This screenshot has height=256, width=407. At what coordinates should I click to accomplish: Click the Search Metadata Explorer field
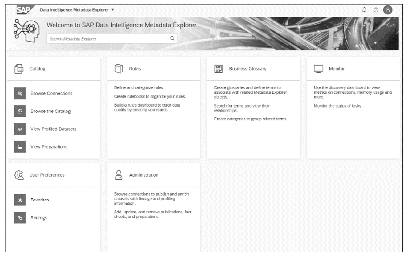pos(112,39)
